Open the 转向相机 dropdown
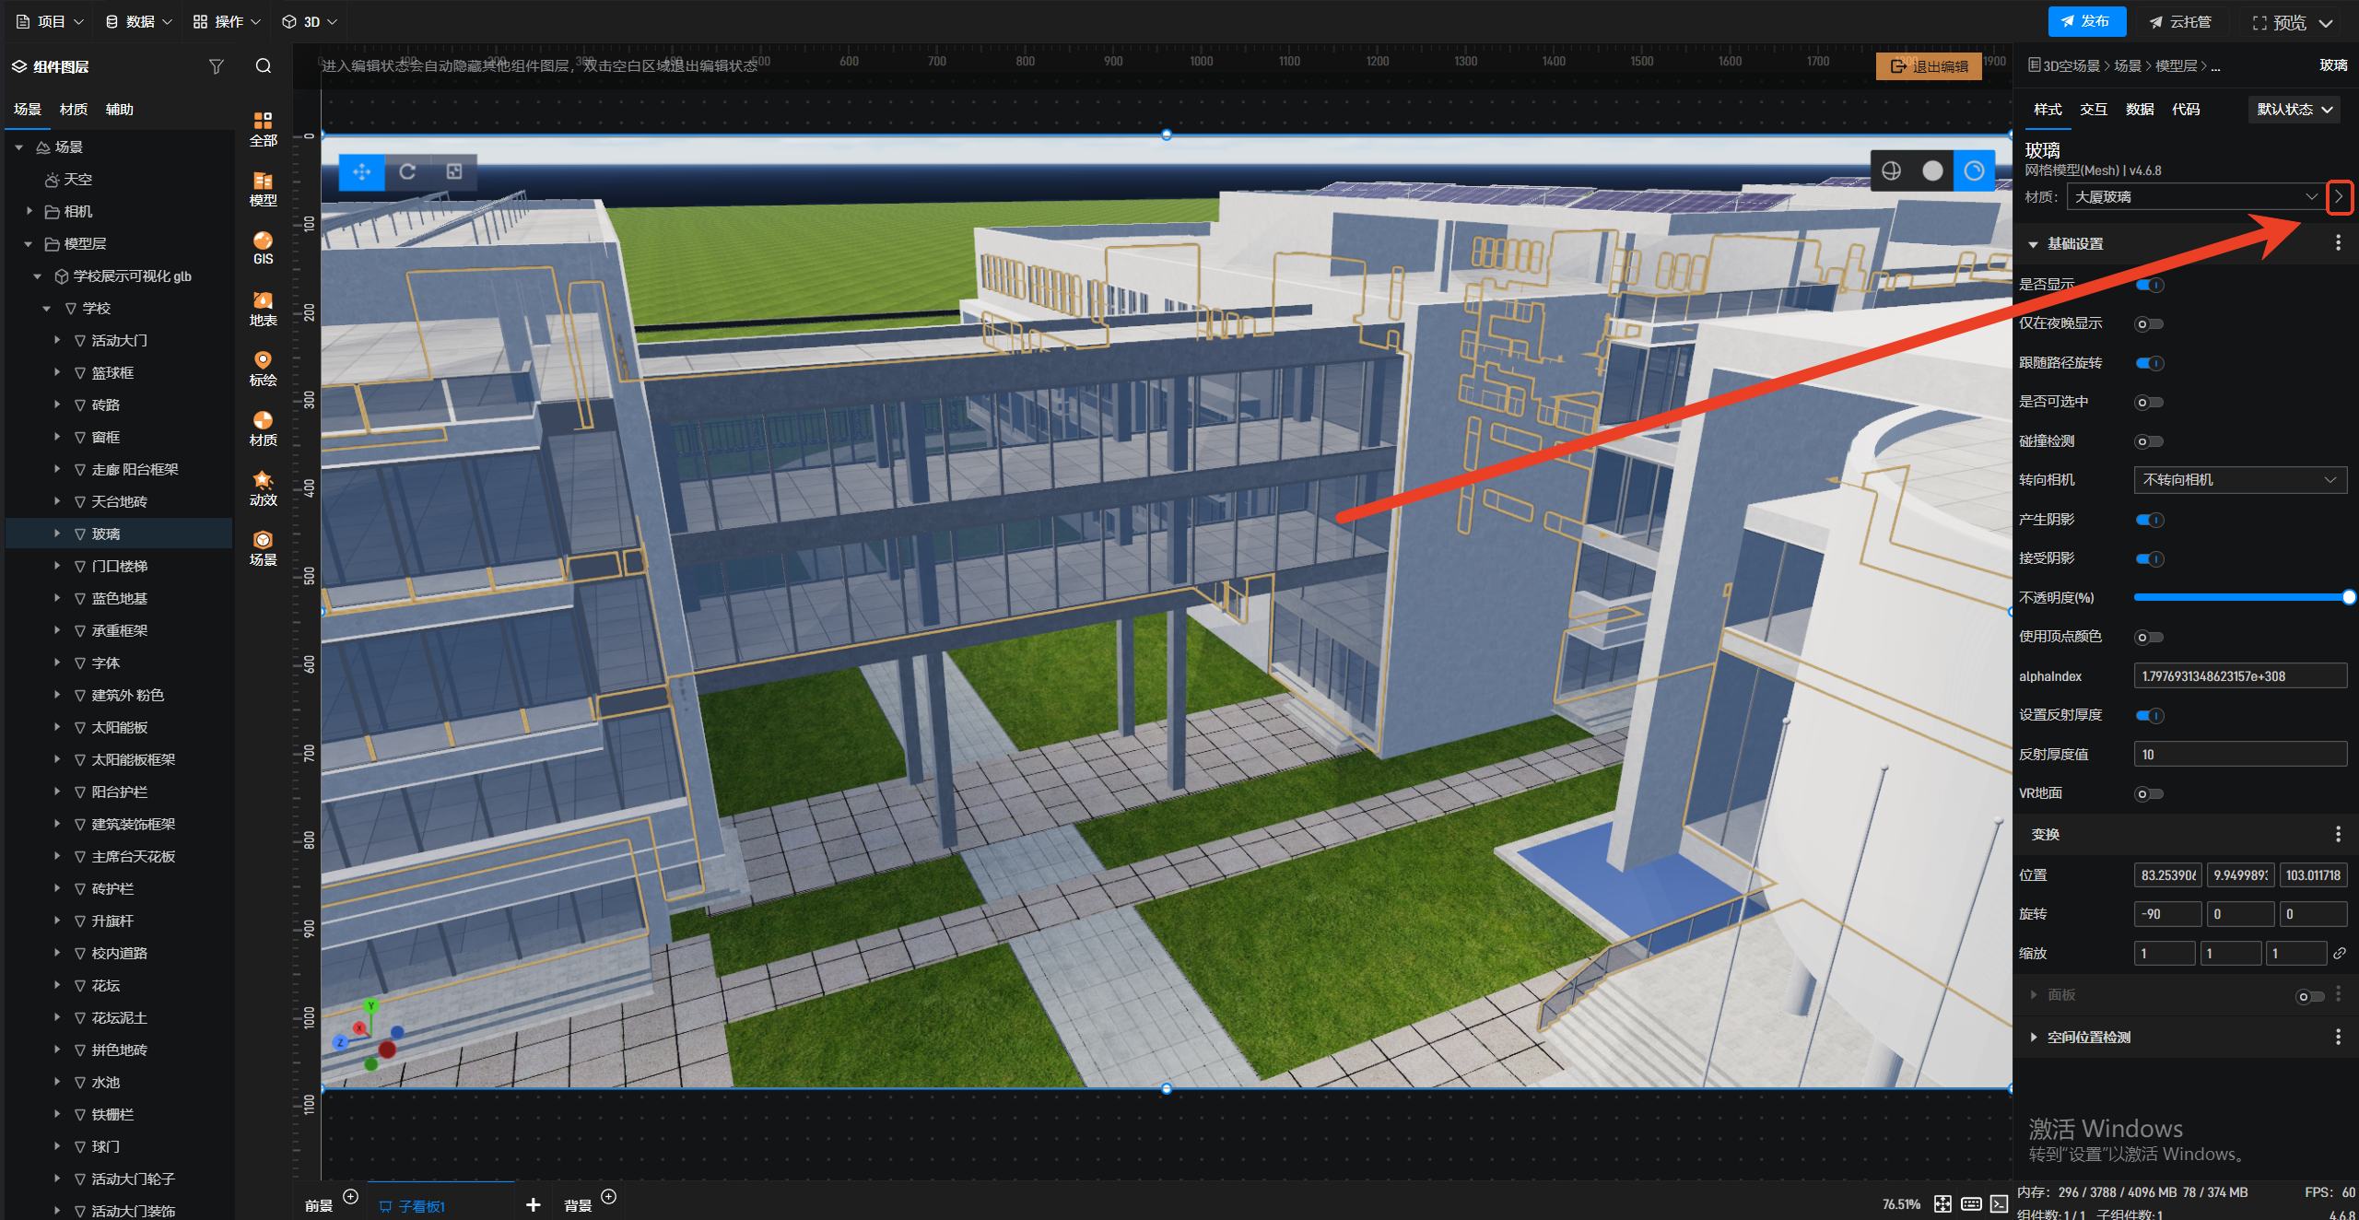This screenshot has height=1220, width=2359. [x=2239, y=480]
